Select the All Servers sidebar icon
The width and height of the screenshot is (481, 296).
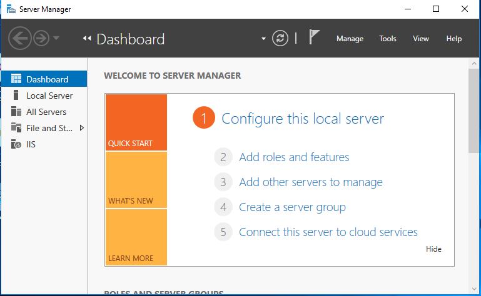pos(16,112)
